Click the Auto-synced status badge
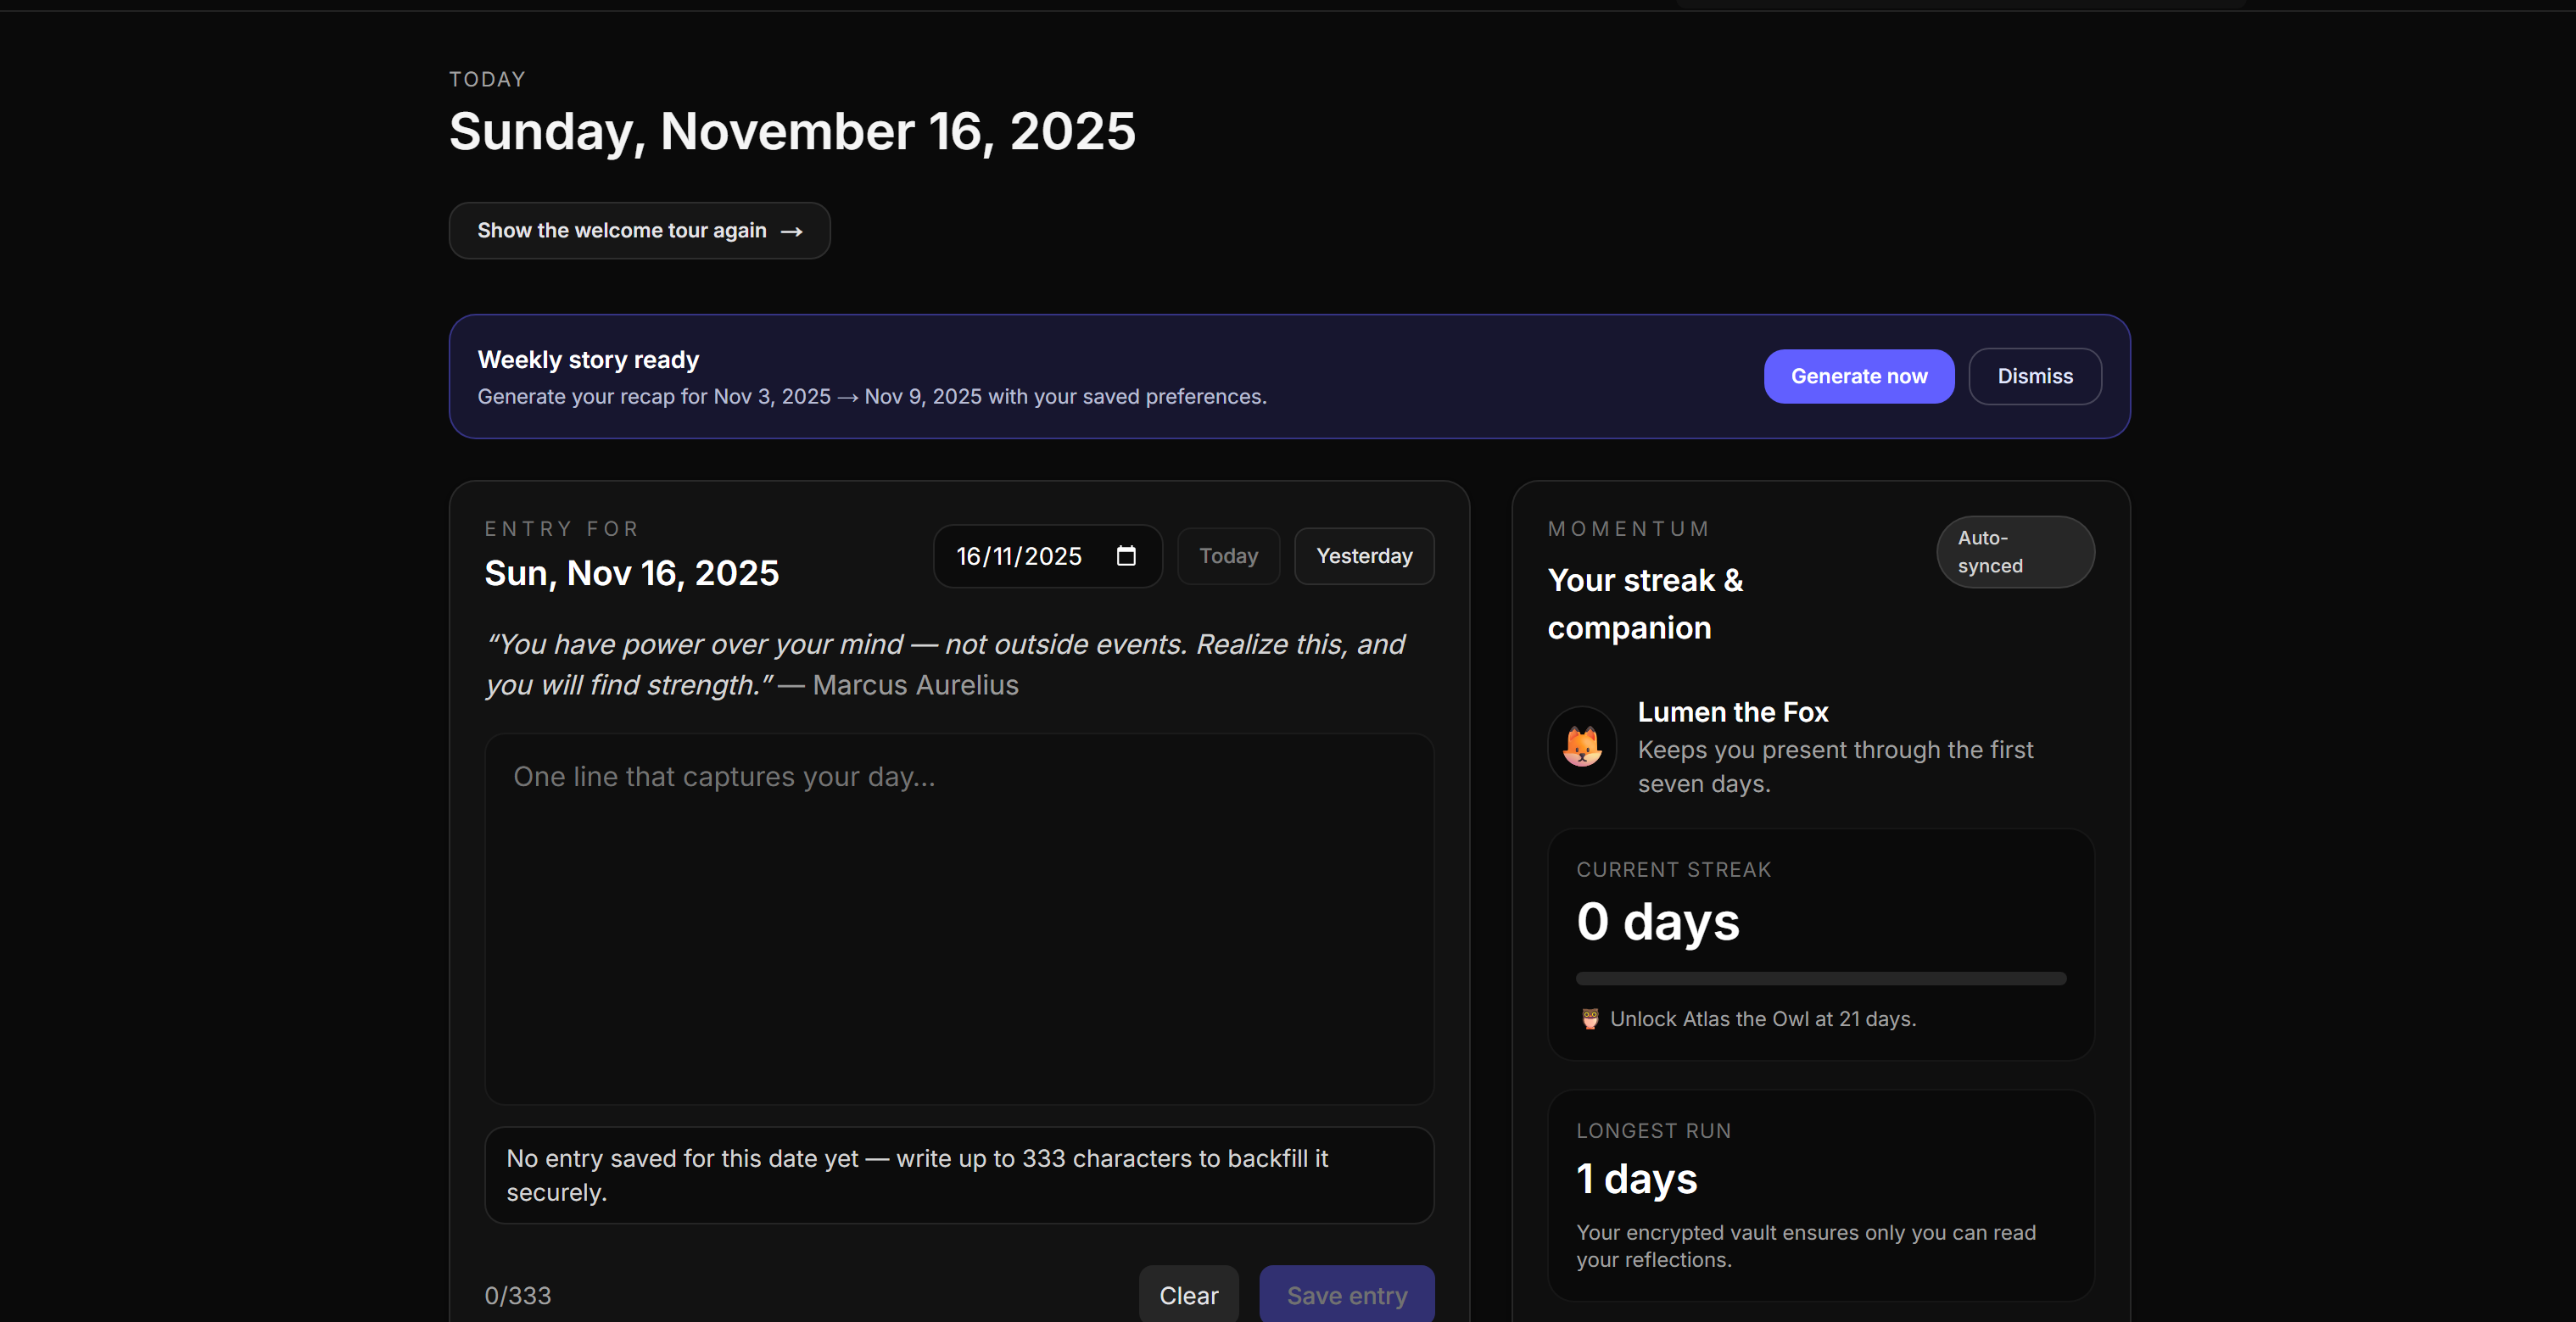2576x1322 pixels. click(2015, 551)
